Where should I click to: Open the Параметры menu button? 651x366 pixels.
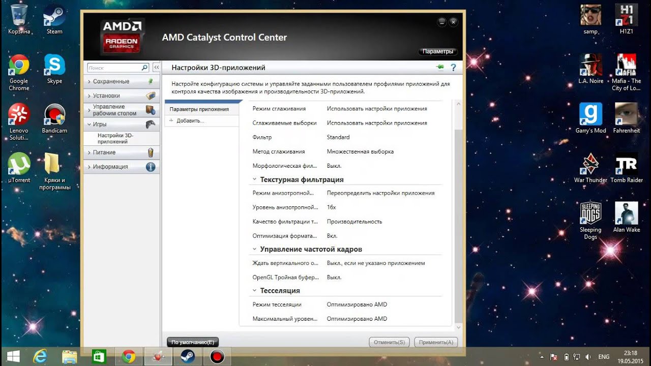click(x=438, y=52)
